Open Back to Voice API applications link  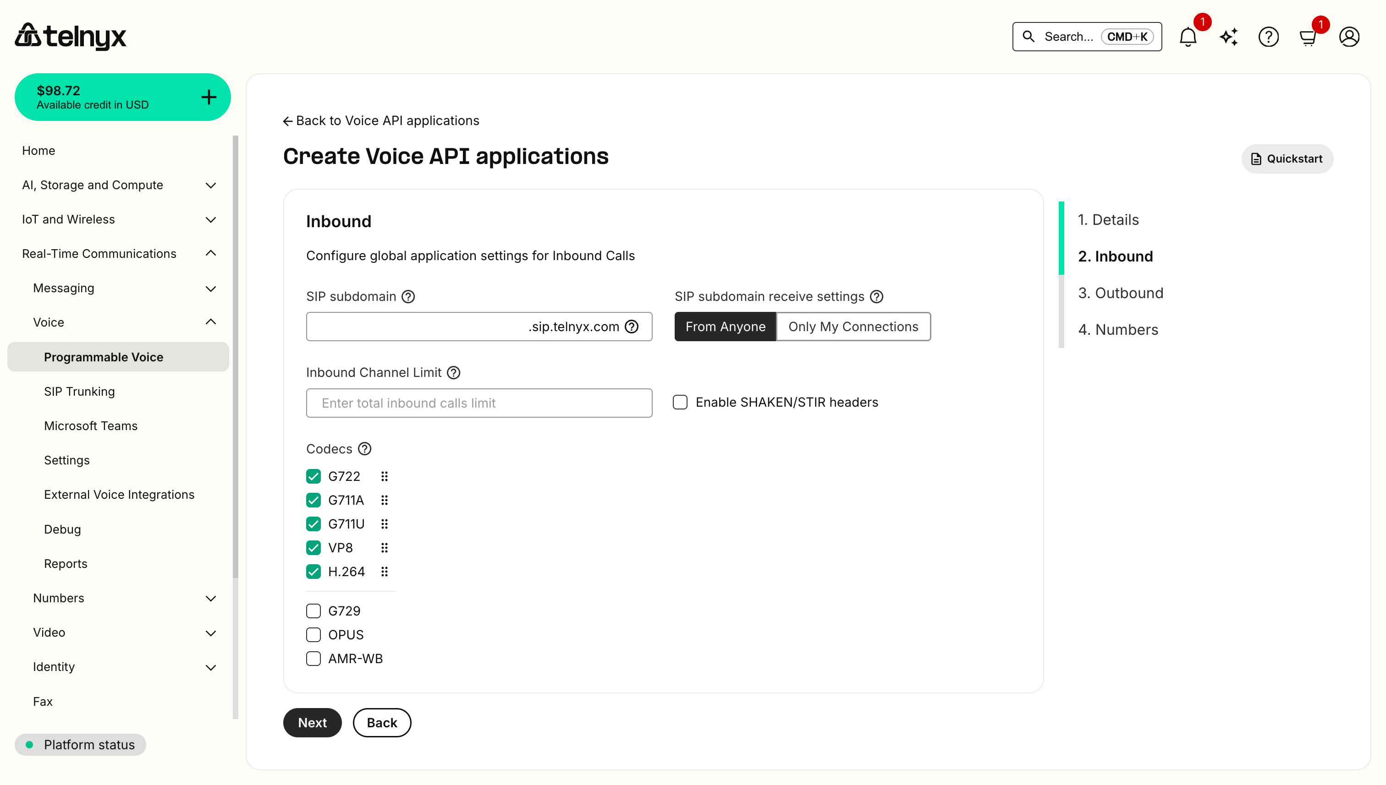coord(381,120)
